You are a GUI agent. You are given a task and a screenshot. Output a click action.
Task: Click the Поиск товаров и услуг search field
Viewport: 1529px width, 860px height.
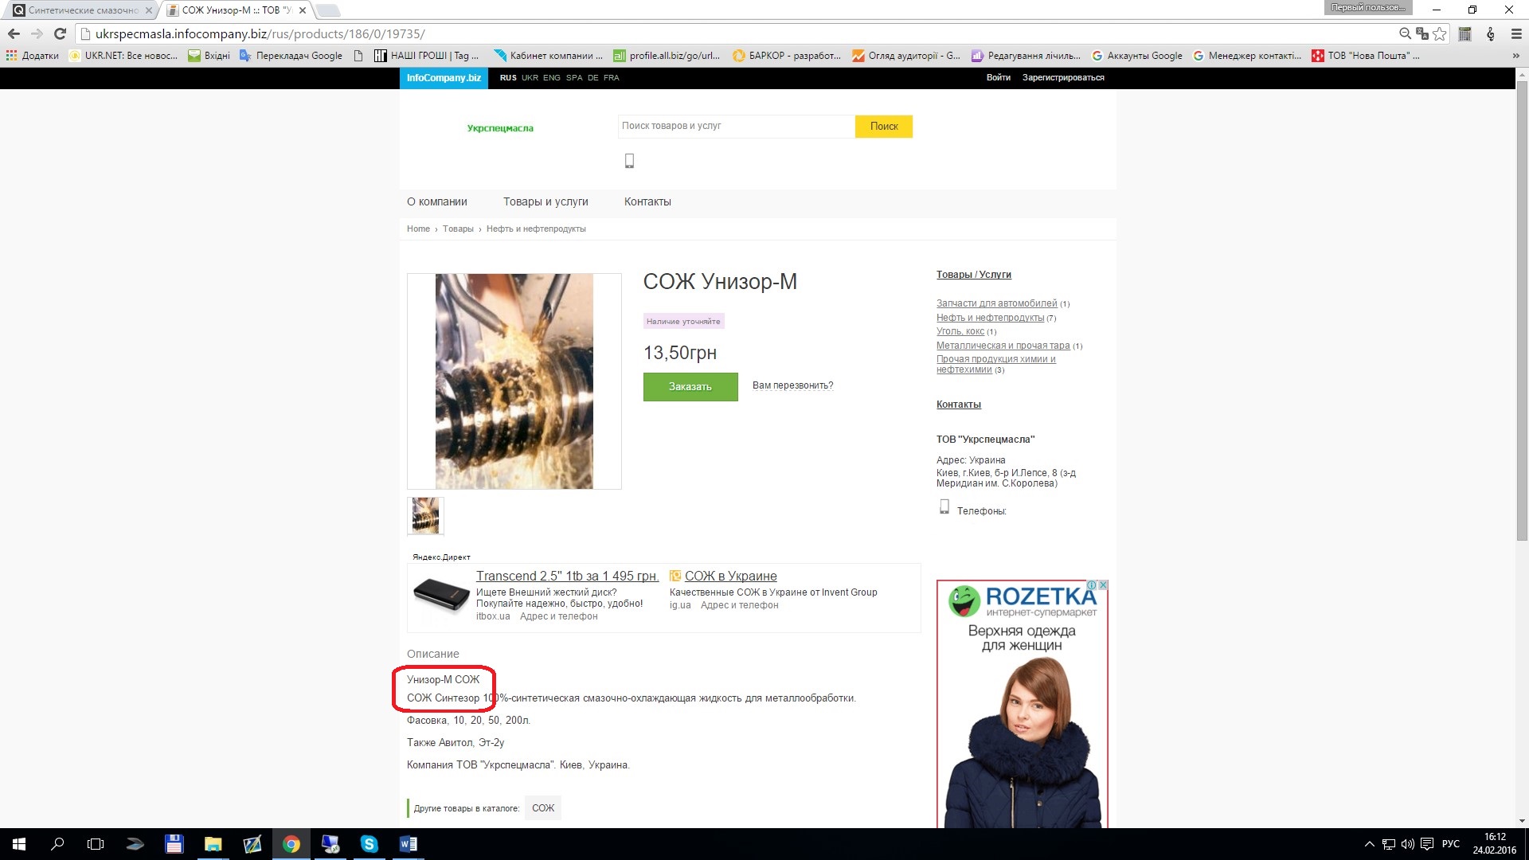tap(736, 126)
